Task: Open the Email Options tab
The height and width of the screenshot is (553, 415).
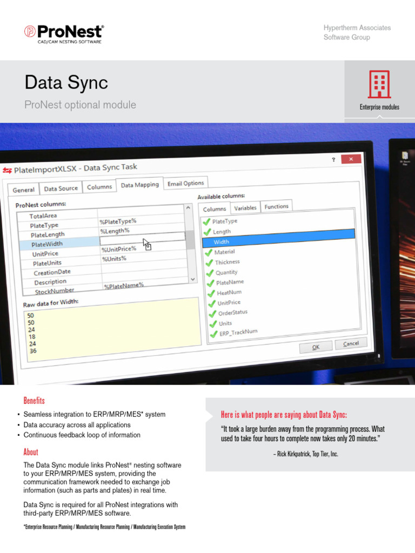Action: pos(185,184)
